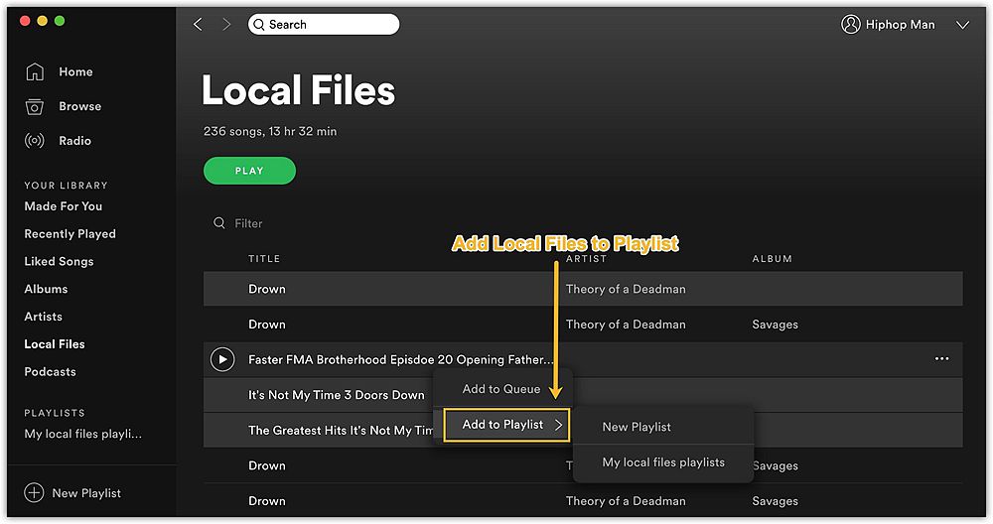Image resolution: width=993 pixels, height=524 pixels.
Task: Go forward with the right arrow
Action: tap(226, 24)
